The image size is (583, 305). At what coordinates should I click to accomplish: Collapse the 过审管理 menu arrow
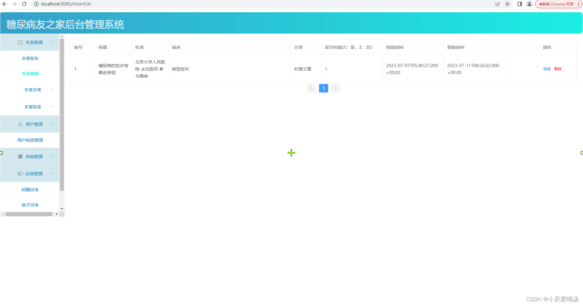(51, 173)
